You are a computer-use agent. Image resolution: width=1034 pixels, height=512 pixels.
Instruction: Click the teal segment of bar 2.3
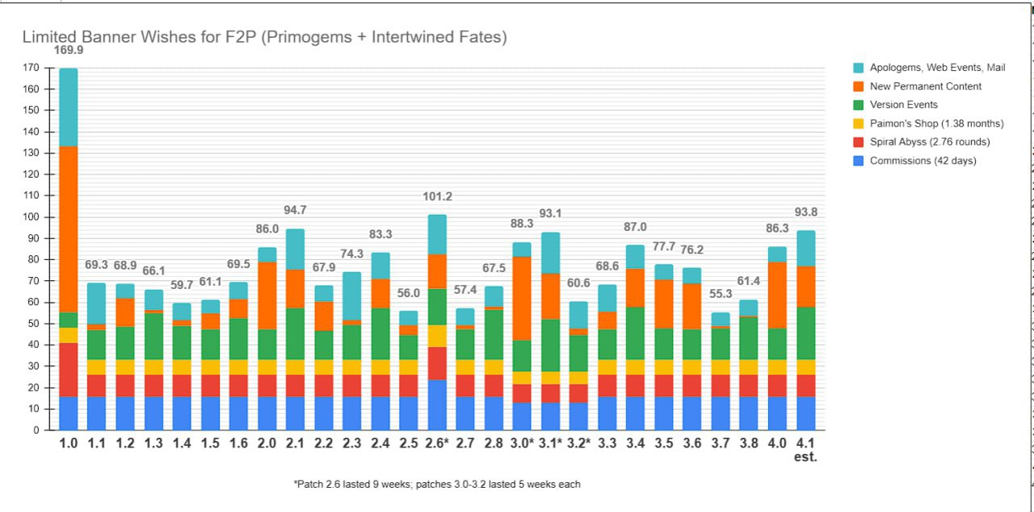coord(352,296)
